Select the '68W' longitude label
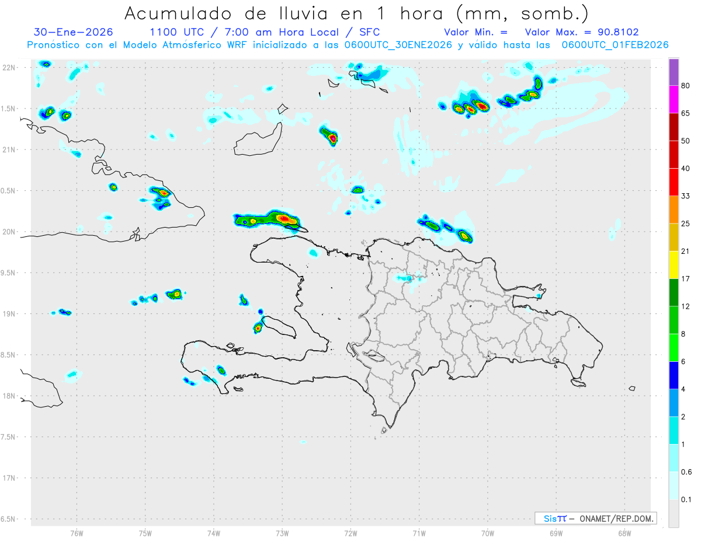701x541 pixels. pyautogui.click(x=624, y=533)
